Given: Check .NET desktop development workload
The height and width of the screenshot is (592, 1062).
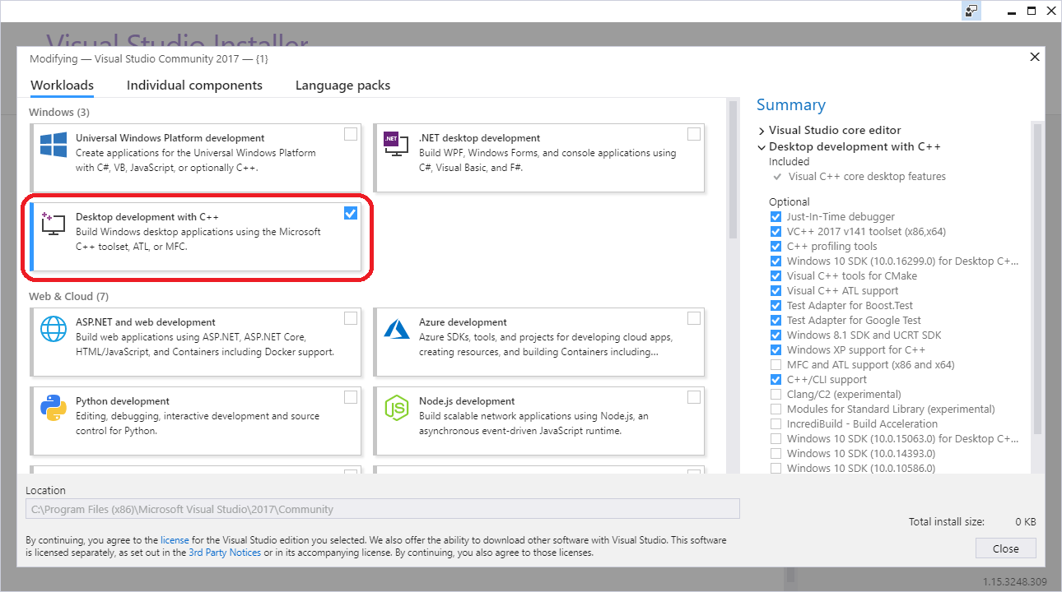Looking at the screenshot, I should [694, 134].
